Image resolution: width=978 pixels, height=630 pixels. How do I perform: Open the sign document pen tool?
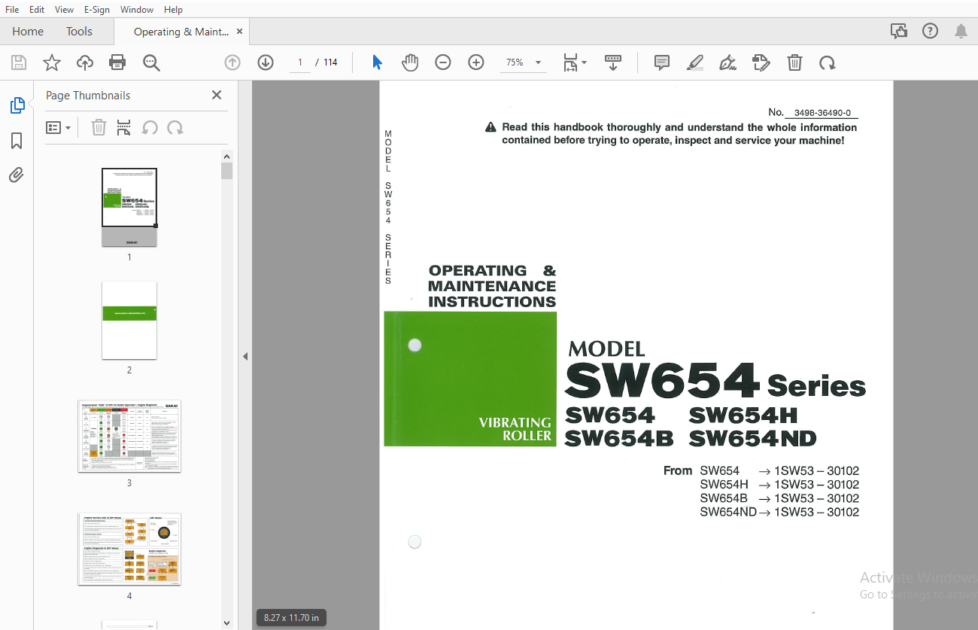pos(728,62)
